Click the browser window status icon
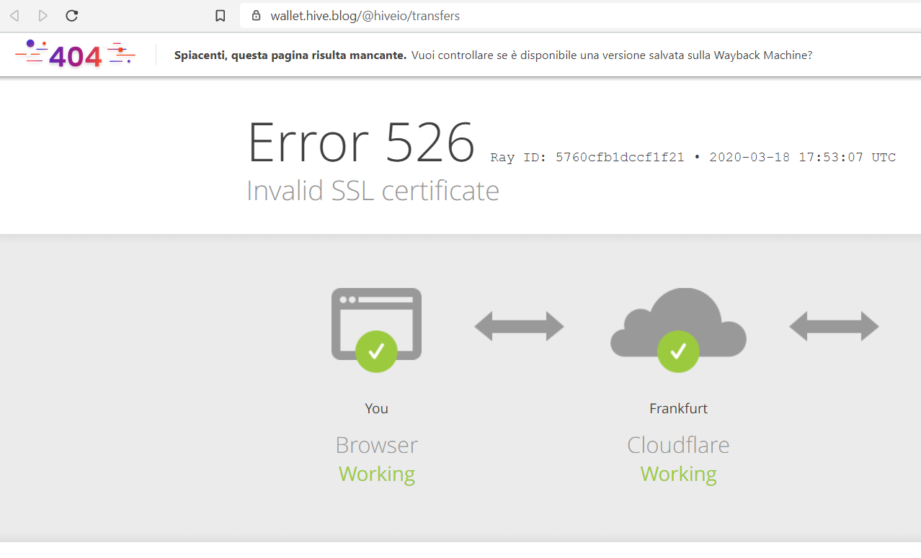The image size is (921, 558). (376, 329)
